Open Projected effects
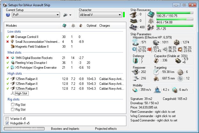 tap(106, 129)
